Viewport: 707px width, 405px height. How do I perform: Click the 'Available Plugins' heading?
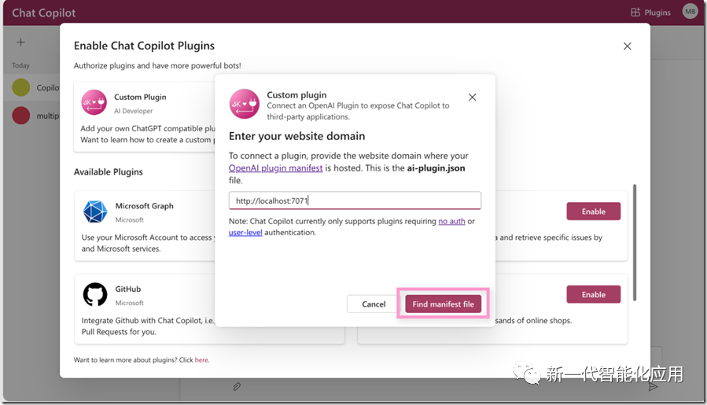(109, 172)
